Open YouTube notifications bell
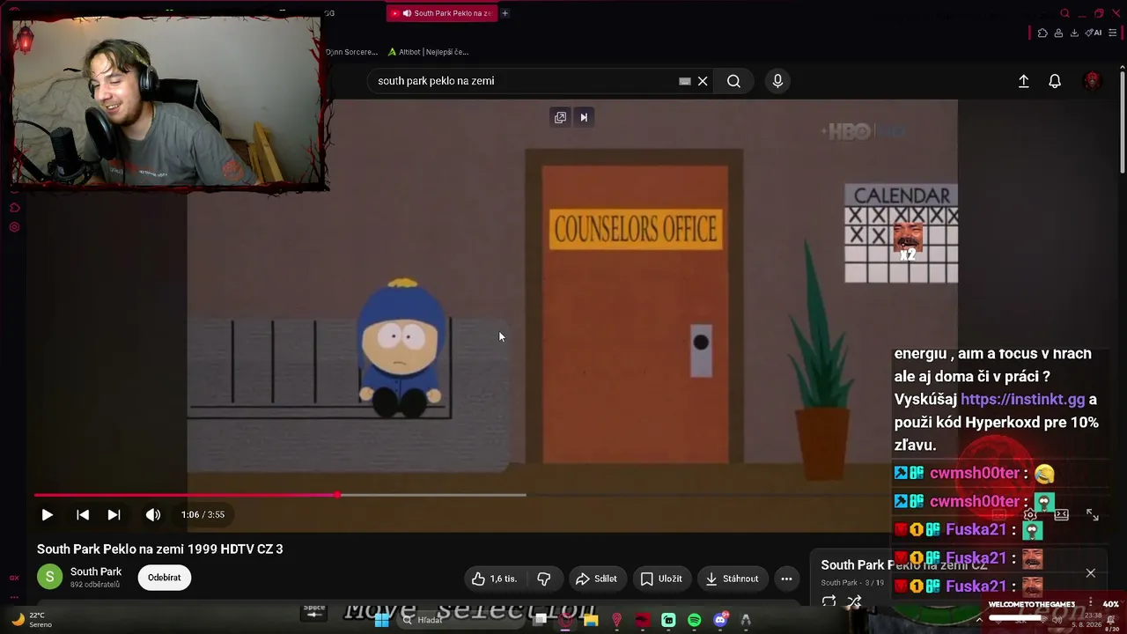The image size is (1127, 634). click(x=1055, y=81)
